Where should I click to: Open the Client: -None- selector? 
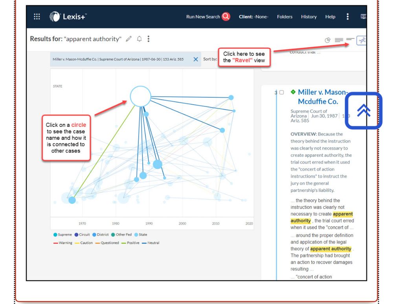pos(253,17)
